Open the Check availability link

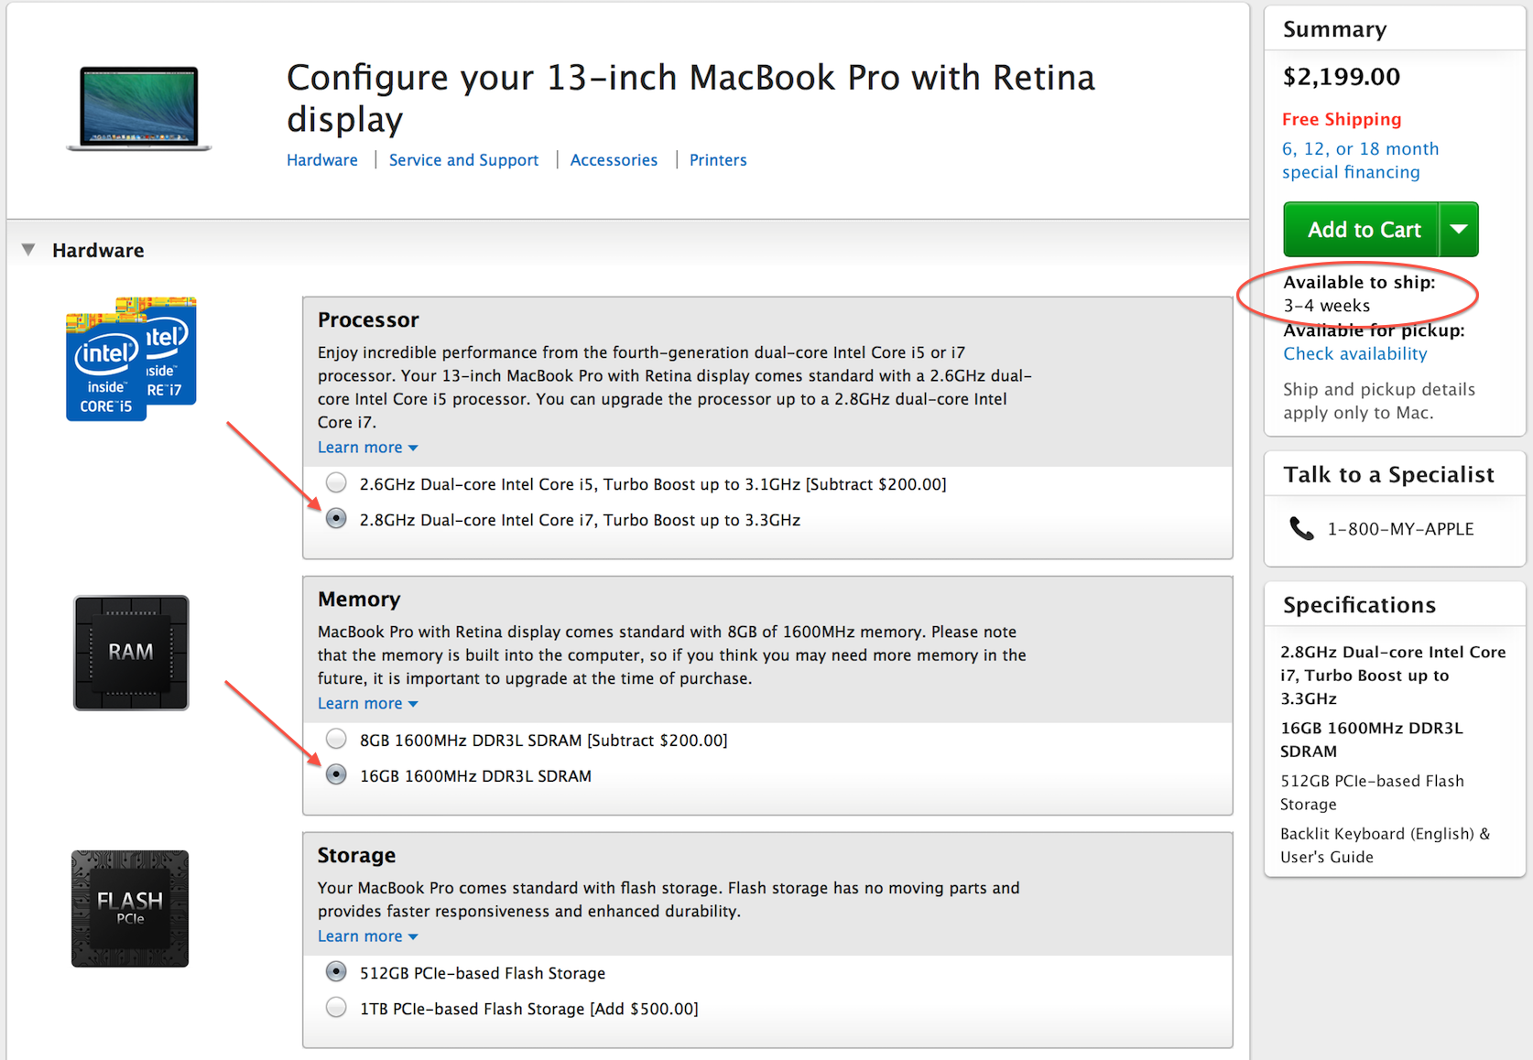click(x=1354, y=354)
